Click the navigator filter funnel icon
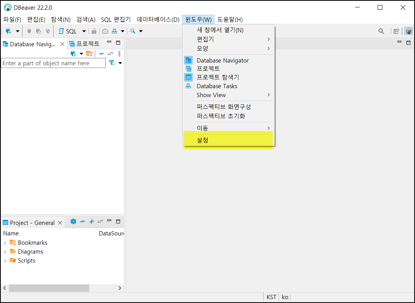Viewport: 415px width, 303px height. point(112,63)
